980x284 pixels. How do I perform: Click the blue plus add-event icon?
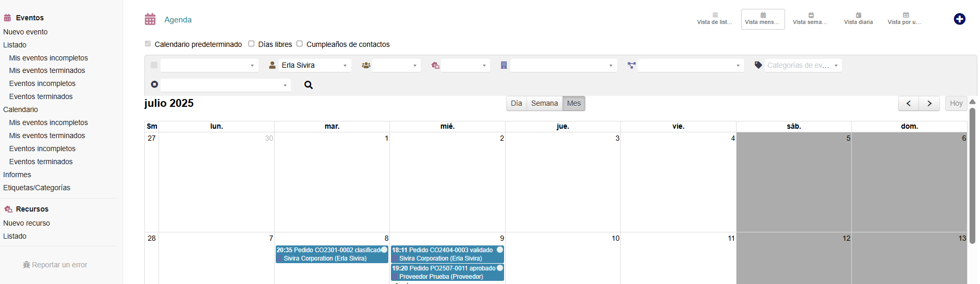959,19
